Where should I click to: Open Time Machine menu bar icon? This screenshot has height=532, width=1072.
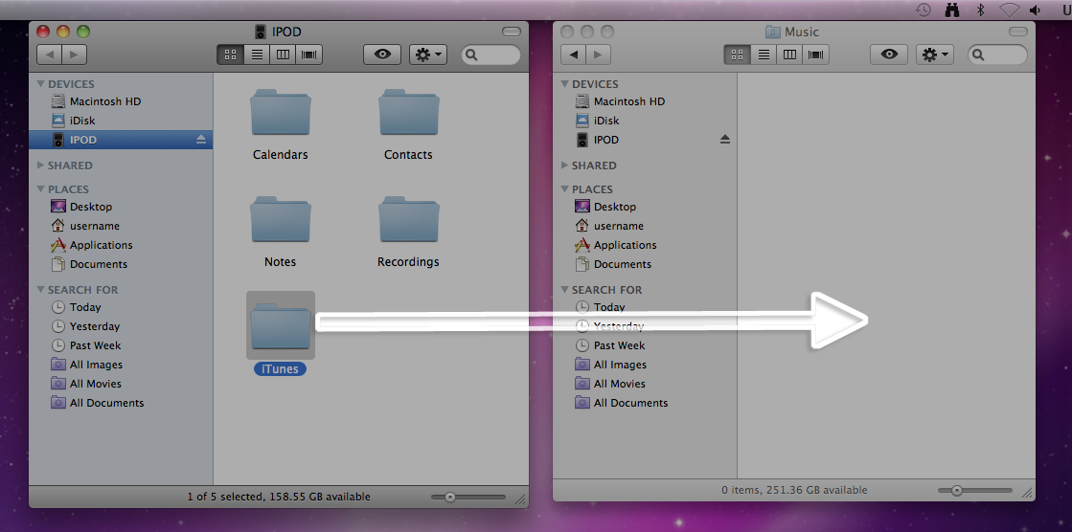[923, 10]
